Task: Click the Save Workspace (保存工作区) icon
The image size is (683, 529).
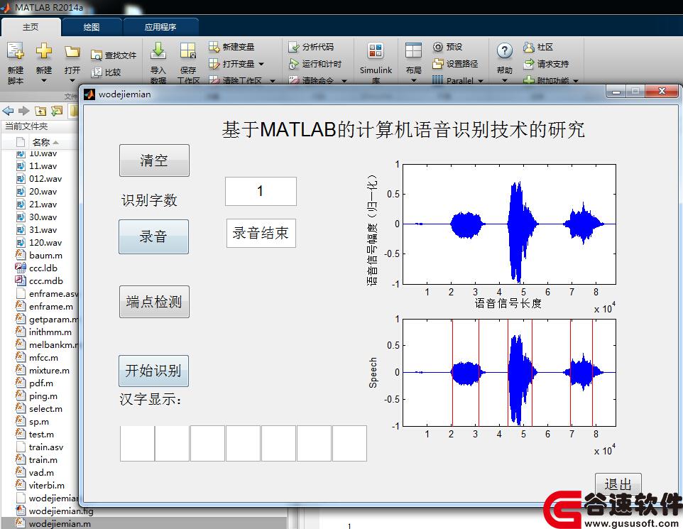Action: 188,51
